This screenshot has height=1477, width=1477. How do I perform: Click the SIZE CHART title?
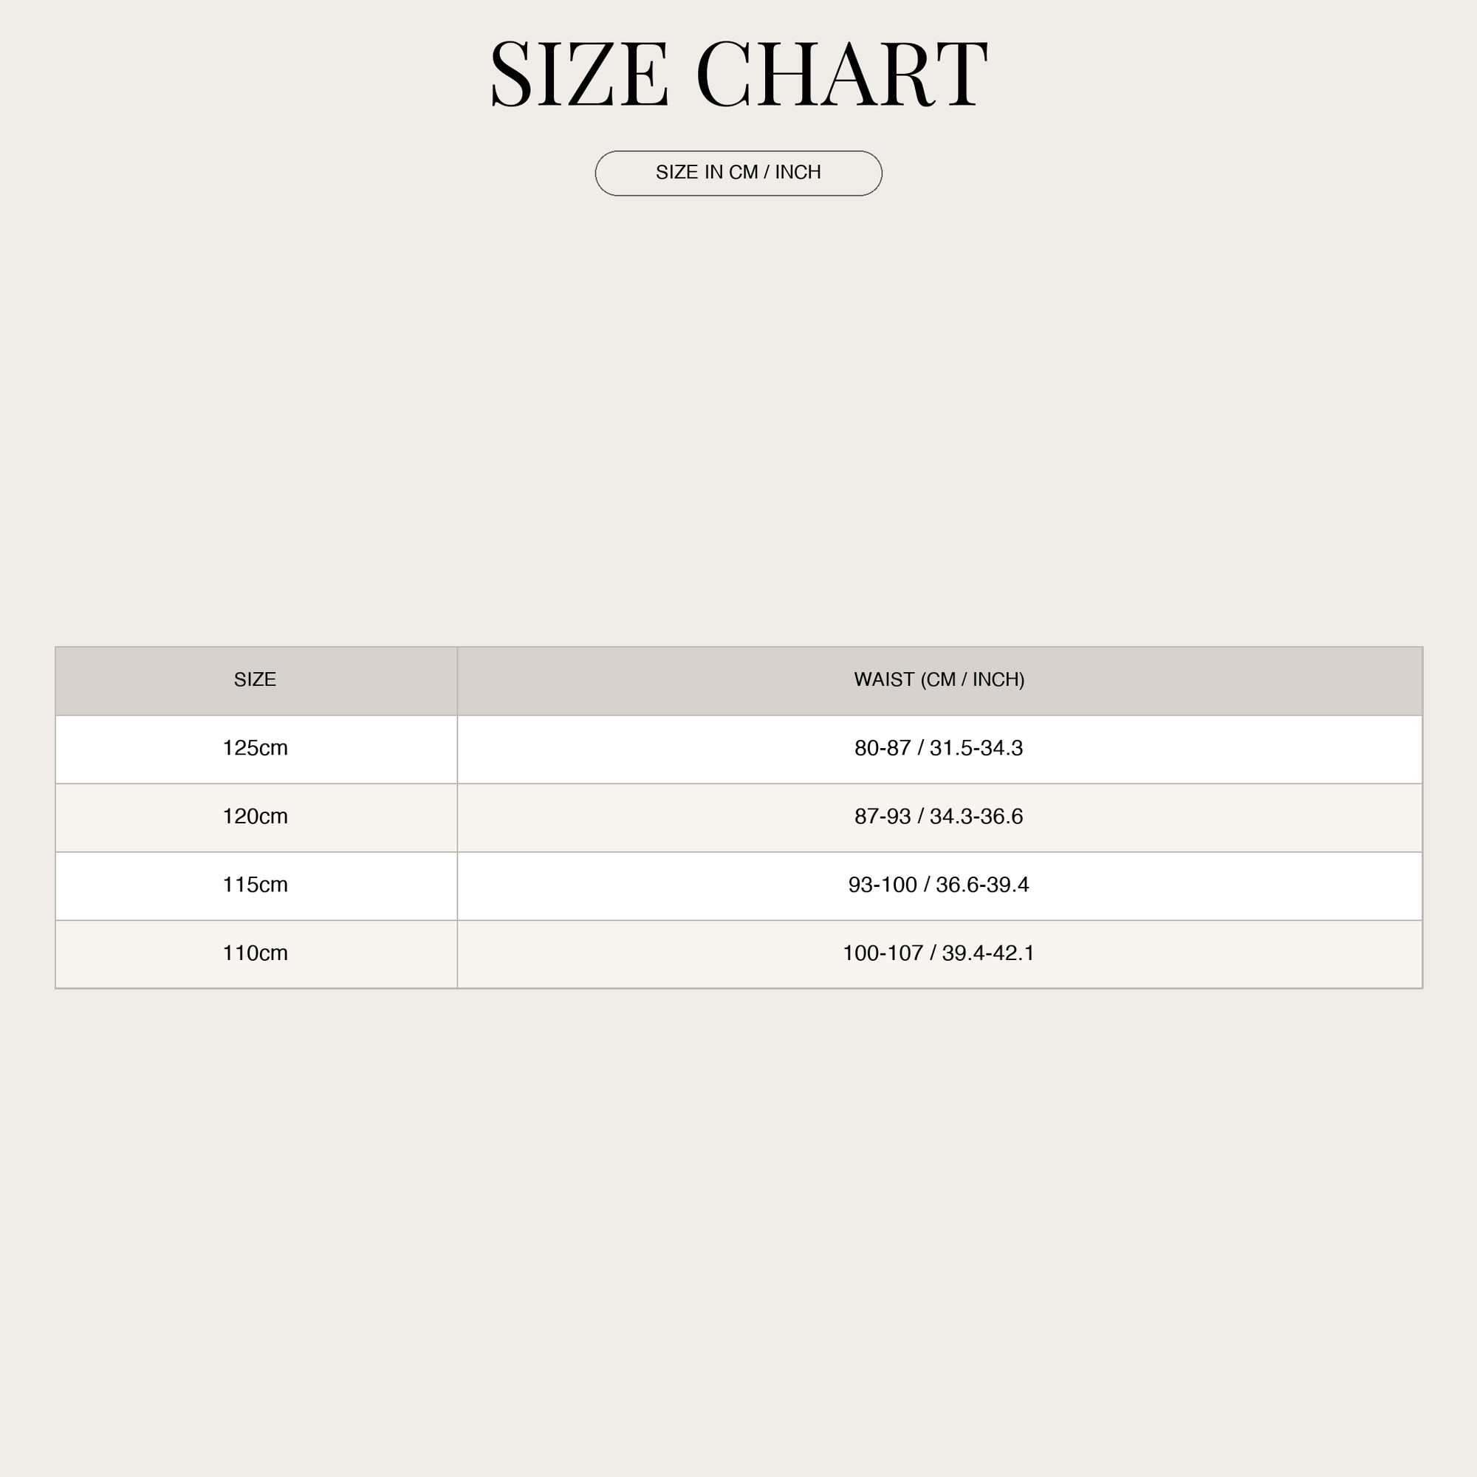[x=738, y=73]
